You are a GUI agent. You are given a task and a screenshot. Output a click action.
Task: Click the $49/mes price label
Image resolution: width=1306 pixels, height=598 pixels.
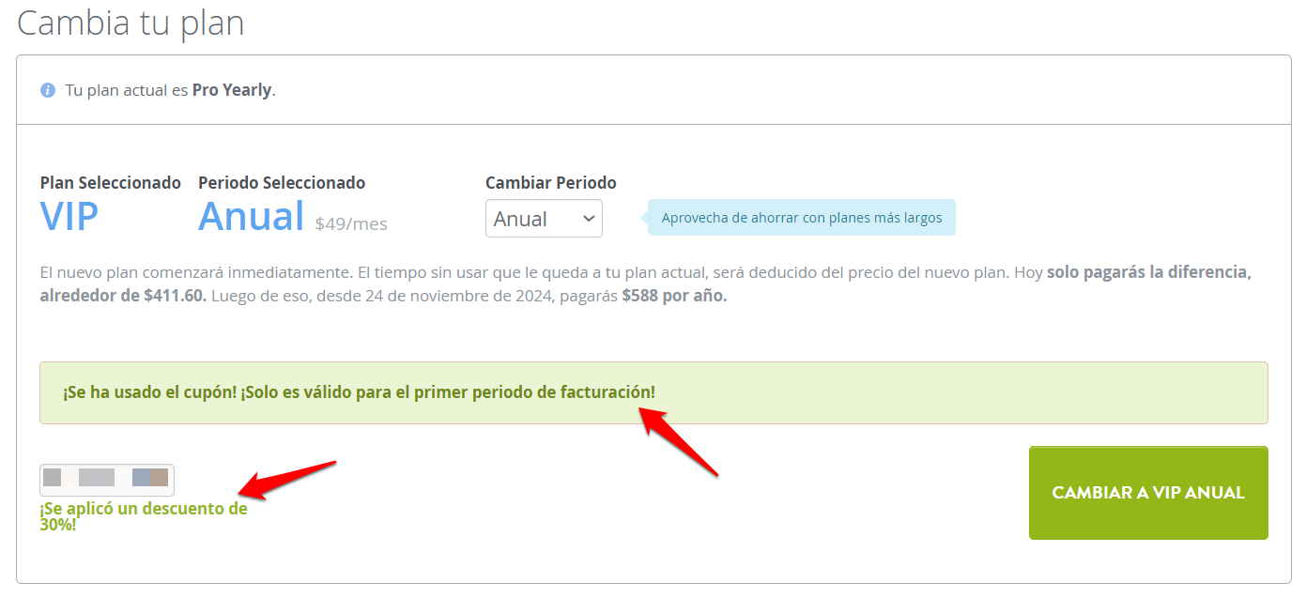(351, 224)
